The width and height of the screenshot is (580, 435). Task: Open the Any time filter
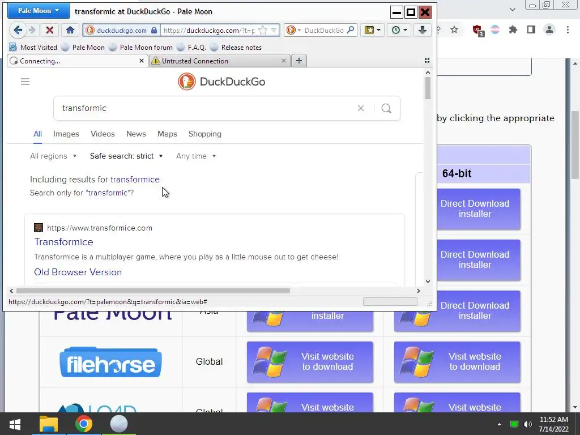196,156
